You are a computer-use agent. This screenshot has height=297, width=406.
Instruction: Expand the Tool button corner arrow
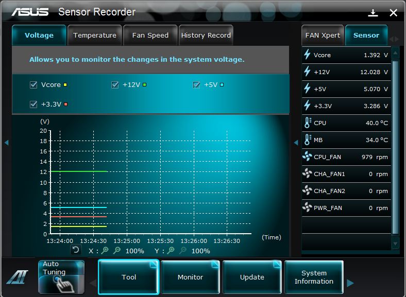pyautogui.click(x=154, y=264)
